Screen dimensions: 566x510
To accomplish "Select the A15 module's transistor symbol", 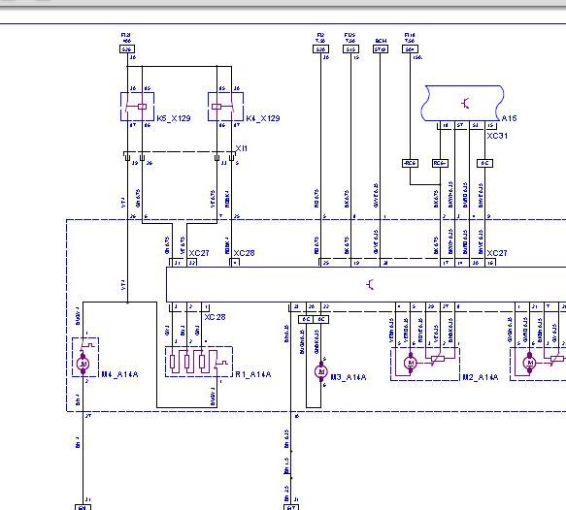I will click(465, 104).
